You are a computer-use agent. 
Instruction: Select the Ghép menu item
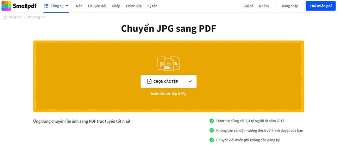pyautogui.click(x=116, y=6)
